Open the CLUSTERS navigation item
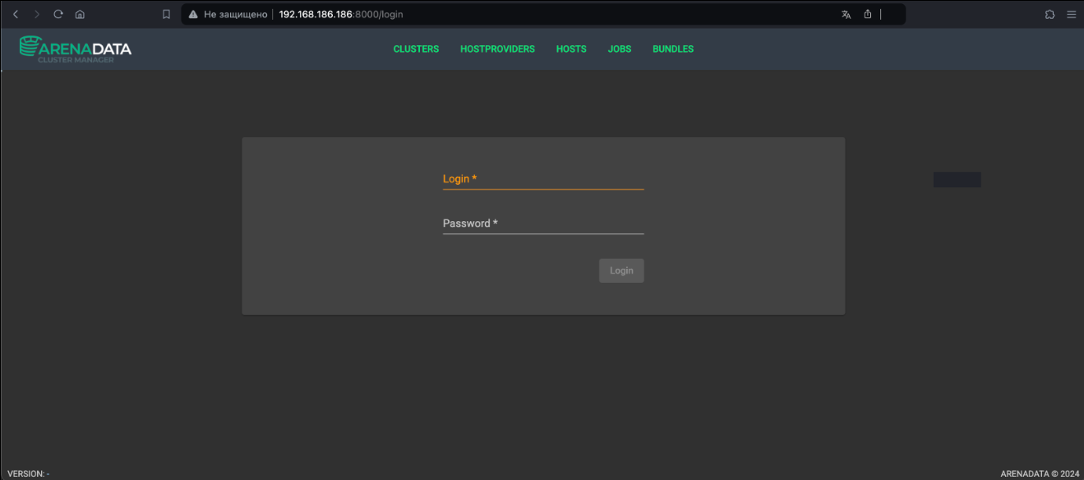This screenshot has height=480, width=1084. tap(416, 49)
